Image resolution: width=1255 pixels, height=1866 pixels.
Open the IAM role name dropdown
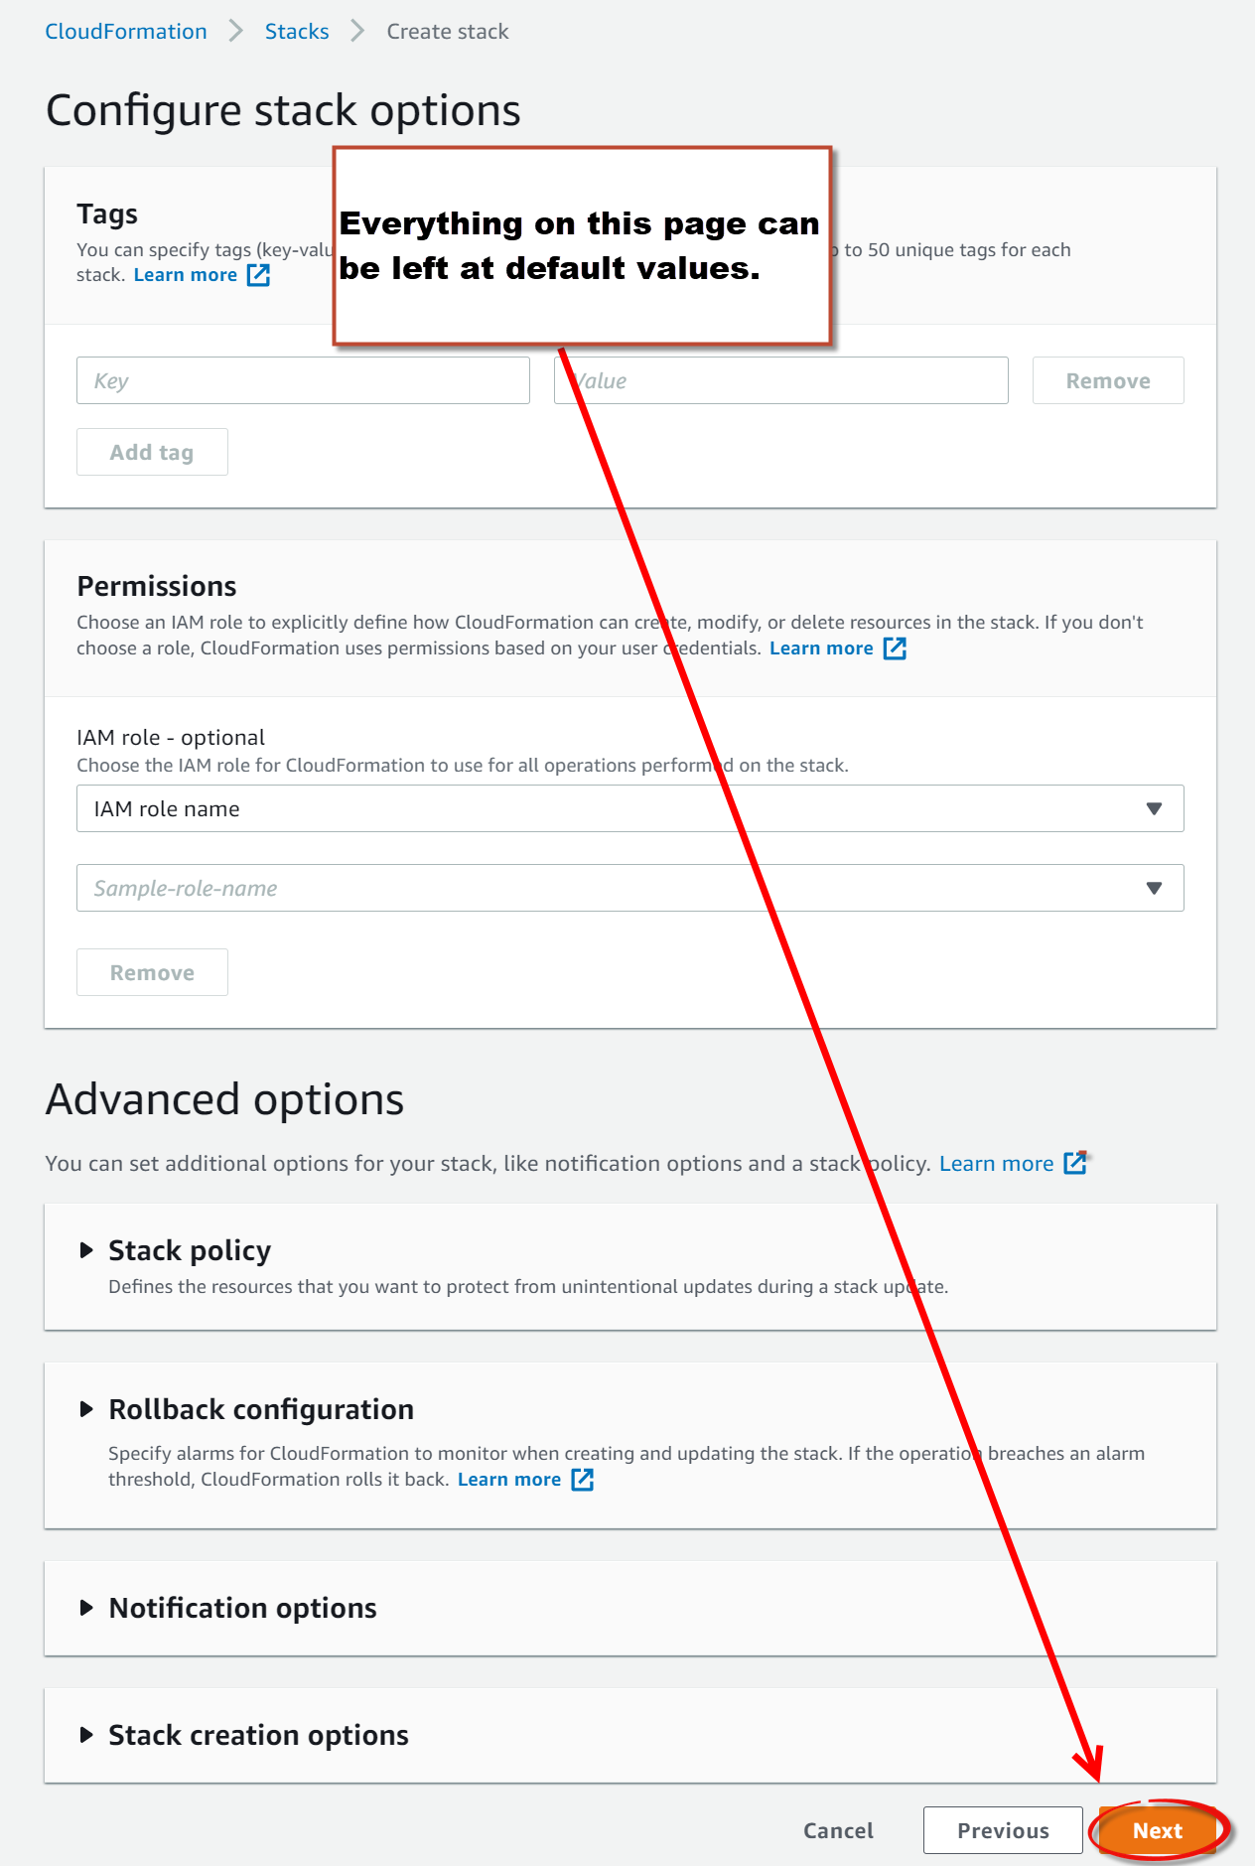pos(629,808)
